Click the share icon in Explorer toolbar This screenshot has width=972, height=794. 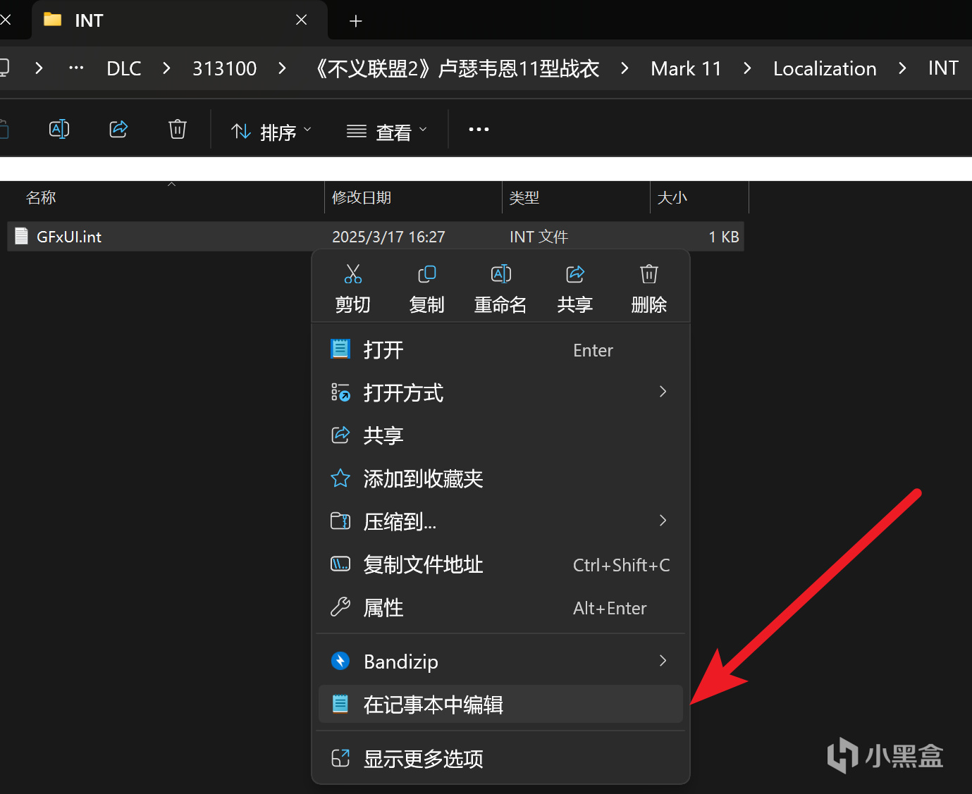pyautogui.click(x=118, y=130)
